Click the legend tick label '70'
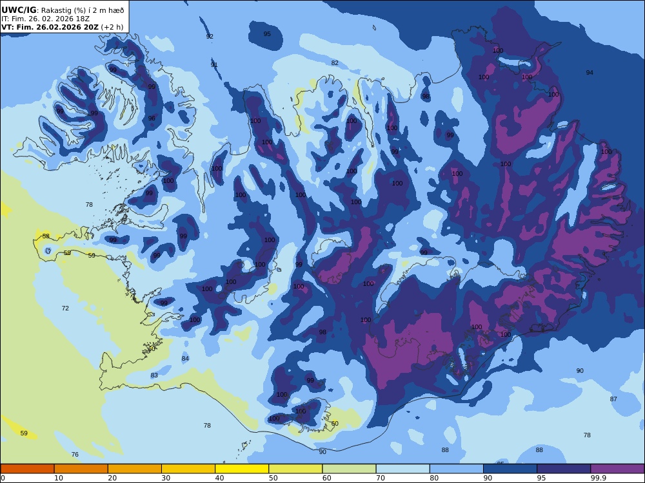The image size is (645, 483). 381,478
